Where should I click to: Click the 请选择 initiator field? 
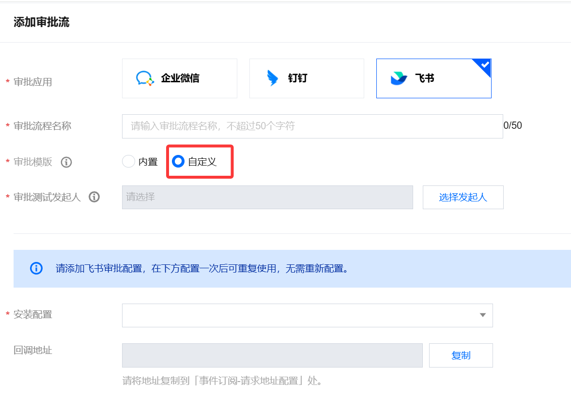point(267,198)
